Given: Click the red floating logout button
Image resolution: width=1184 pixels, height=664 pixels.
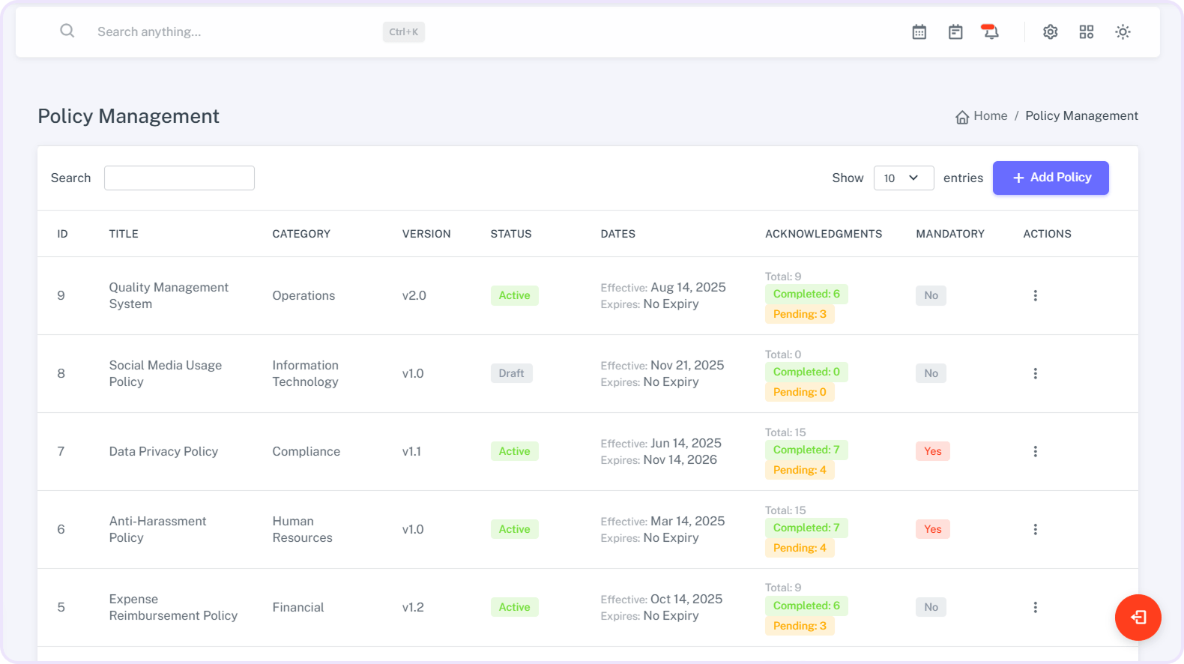Looking at the screenshot, I should (1138, 618).
